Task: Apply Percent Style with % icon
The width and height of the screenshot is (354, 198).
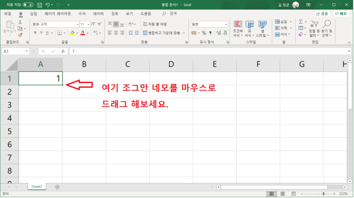Action: [204, 33]
